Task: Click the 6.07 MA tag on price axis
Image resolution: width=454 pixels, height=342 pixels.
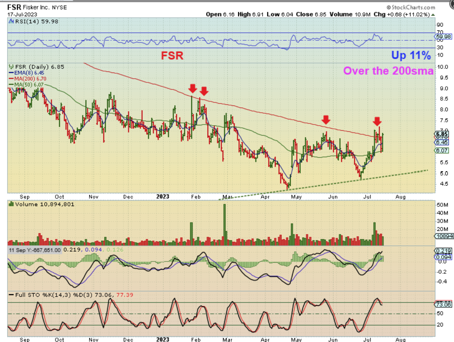Action: pos(442,150)
